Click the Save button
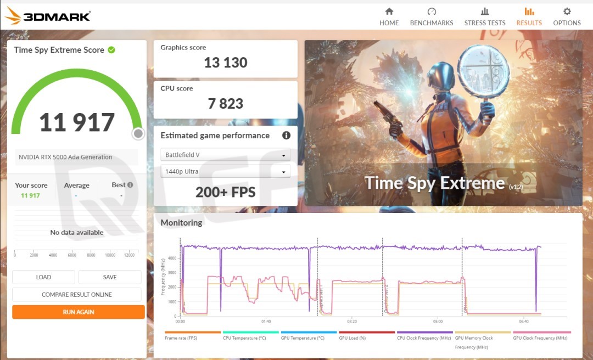This screenshot has width=593, height=360. 110,277
